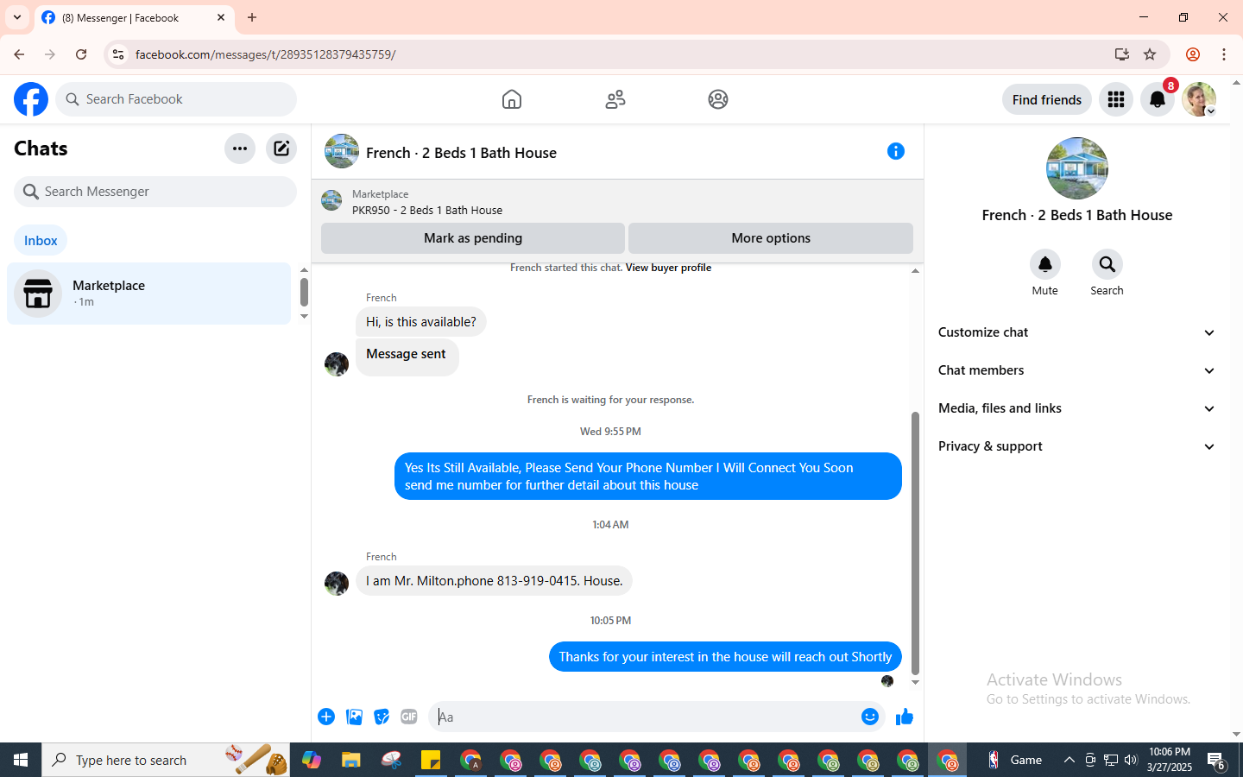Click taskbar 'Type here to search' box
Image resolution: width=1243 pixels, height=777 pixels.
click(166, 760)
